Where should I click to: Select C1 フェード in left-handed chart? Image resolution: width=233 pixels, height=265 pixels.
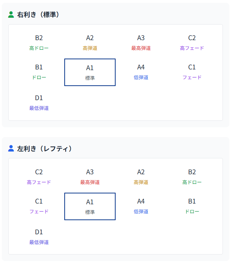coord(39,206)
